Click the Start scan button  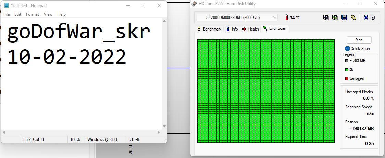click(359, 40)
